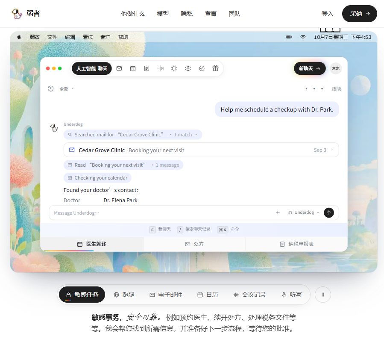
Task: Select the 电子邮件 feature pill
Action: coord(166,295)
